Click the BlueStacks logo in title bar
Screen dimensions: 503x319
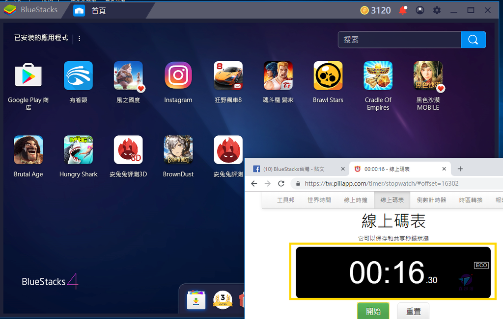(x=10, y=10)
